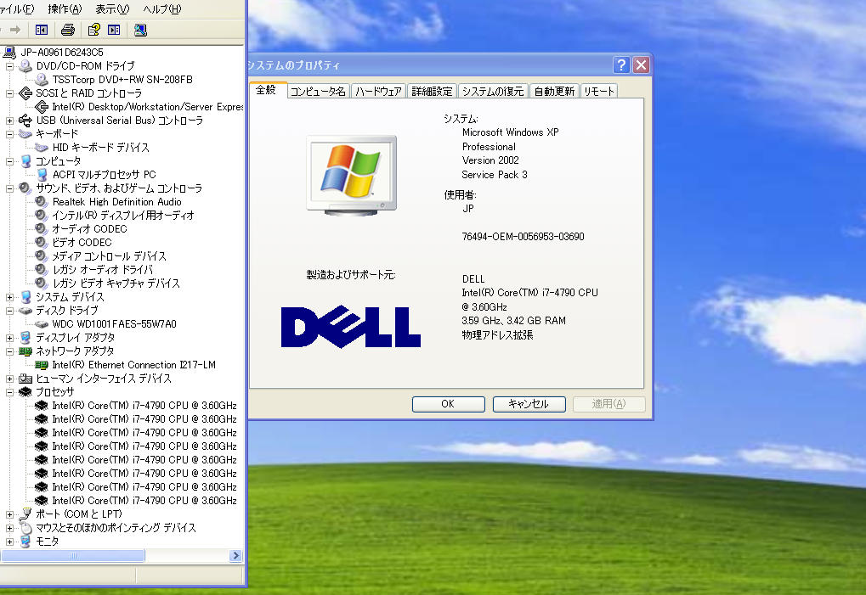The image size is (866, 595).
Task: Collapse the サウンド、ビデオ controller branch
Action: click(x=9, y=188)
